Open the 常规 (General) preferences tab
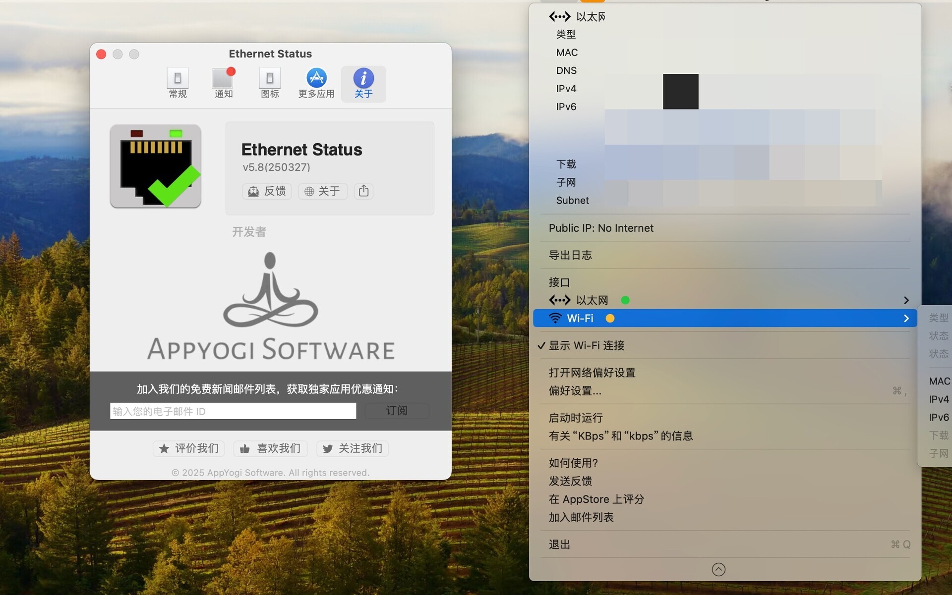Viewport: 952px width, 595px height. pos(178,83)
